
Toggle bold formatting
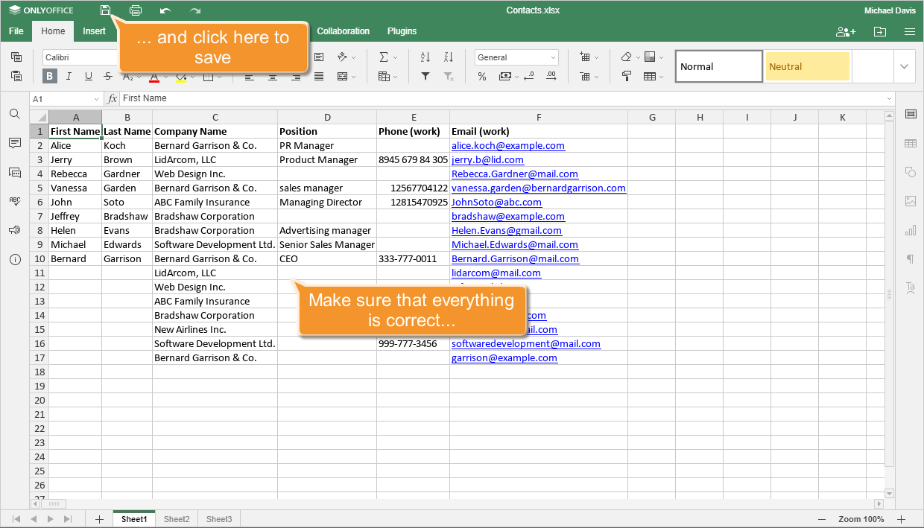[49, 76]
